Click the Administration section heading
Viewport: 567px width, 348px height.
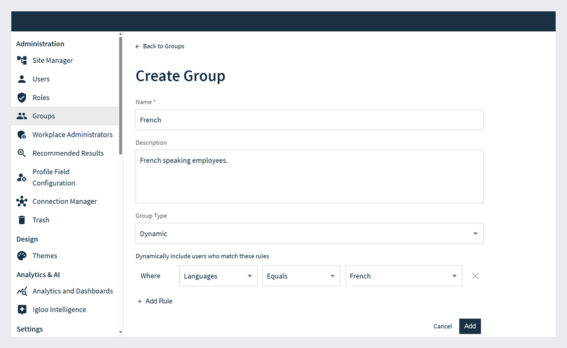(40, 44)
